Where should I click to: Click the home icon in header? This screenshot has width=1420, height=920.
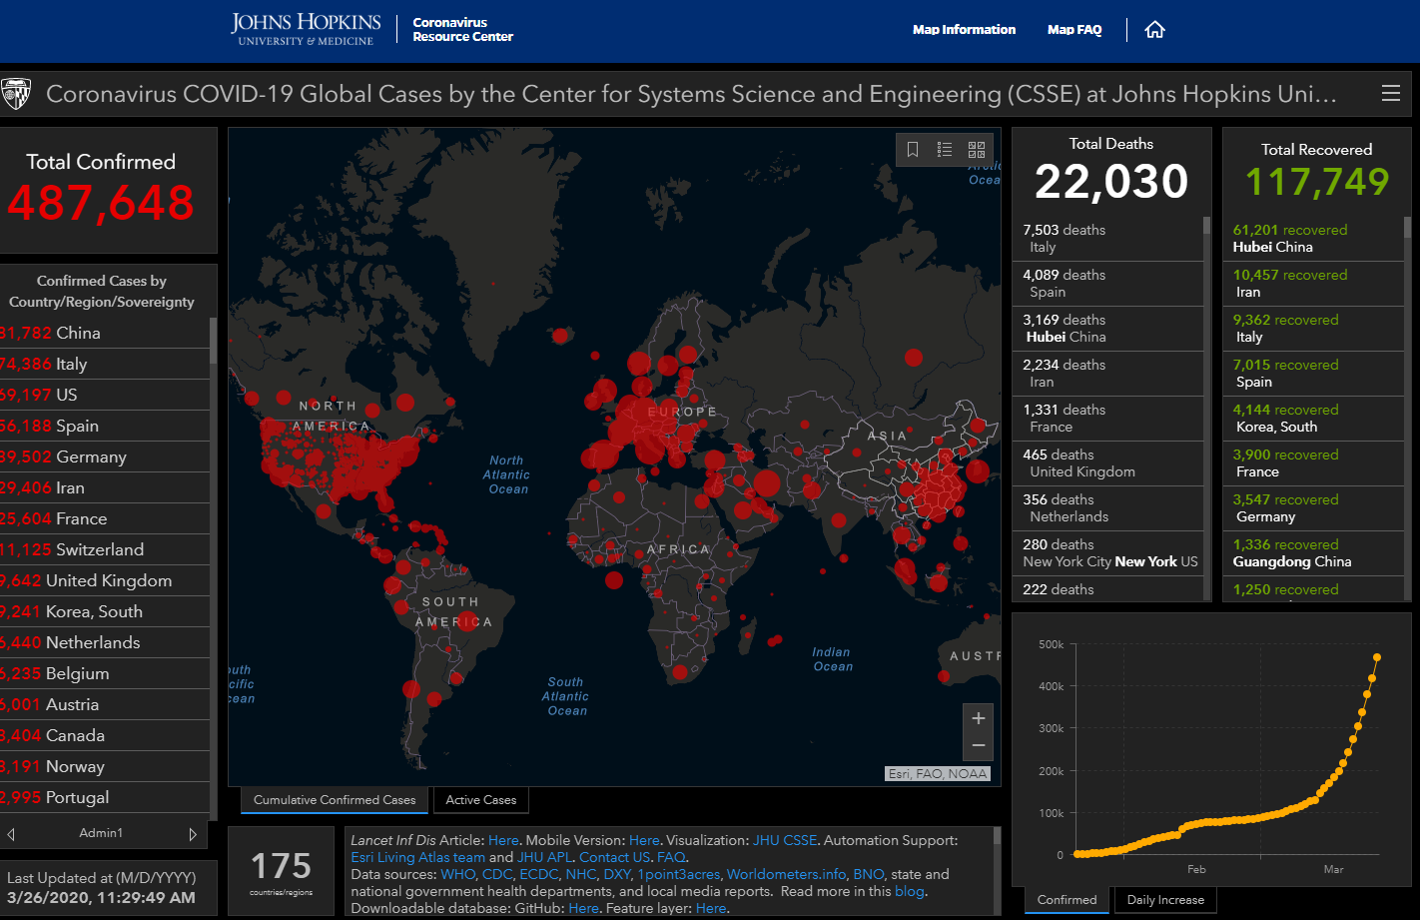click(1154, 30)
